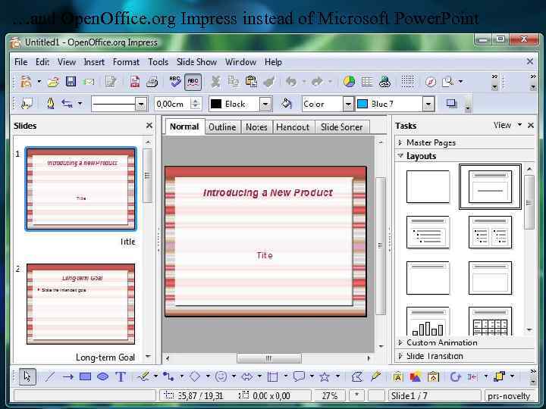
Task: Click the Print icon
Action: pos(152,82)
